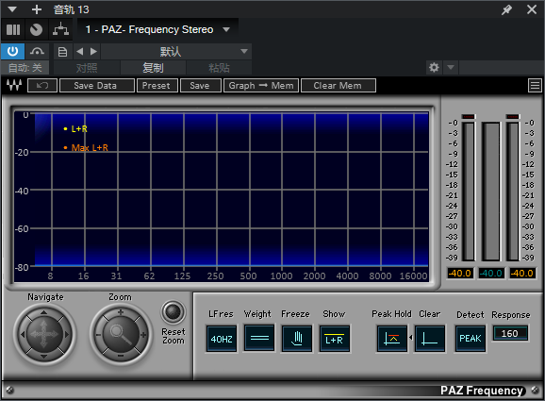Click the Clear peaks button
The image size is (545, 401).
[430, 339]
